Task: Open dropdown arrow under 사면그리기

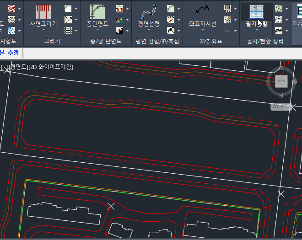Action: (x=43, y=30)
